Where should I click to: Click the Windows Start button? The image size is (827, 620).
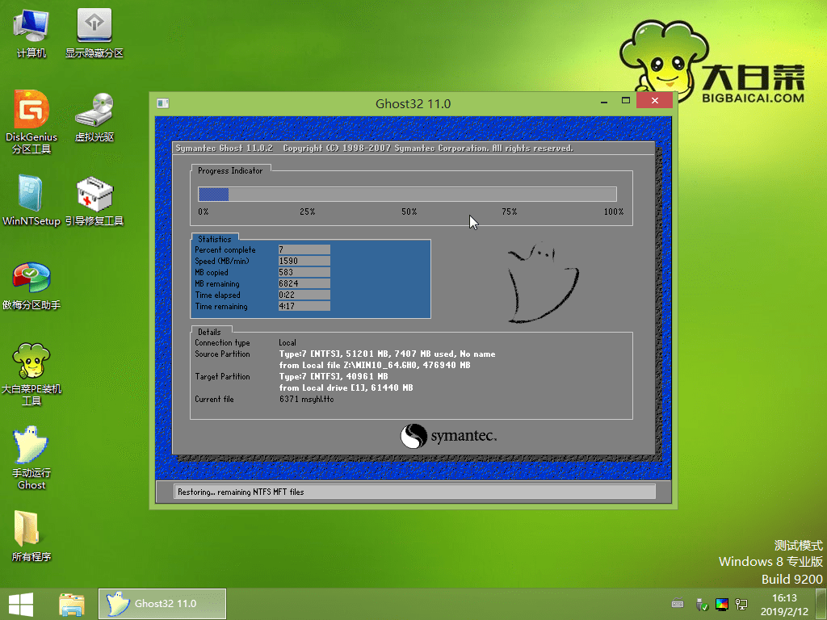[21, 604]
